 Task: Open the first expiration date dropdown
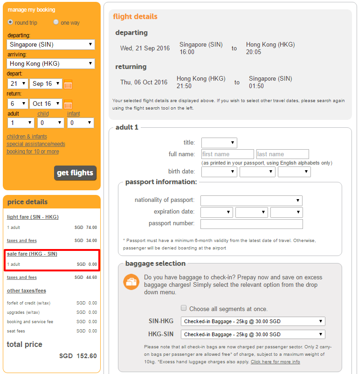click(x=217, y=212)
